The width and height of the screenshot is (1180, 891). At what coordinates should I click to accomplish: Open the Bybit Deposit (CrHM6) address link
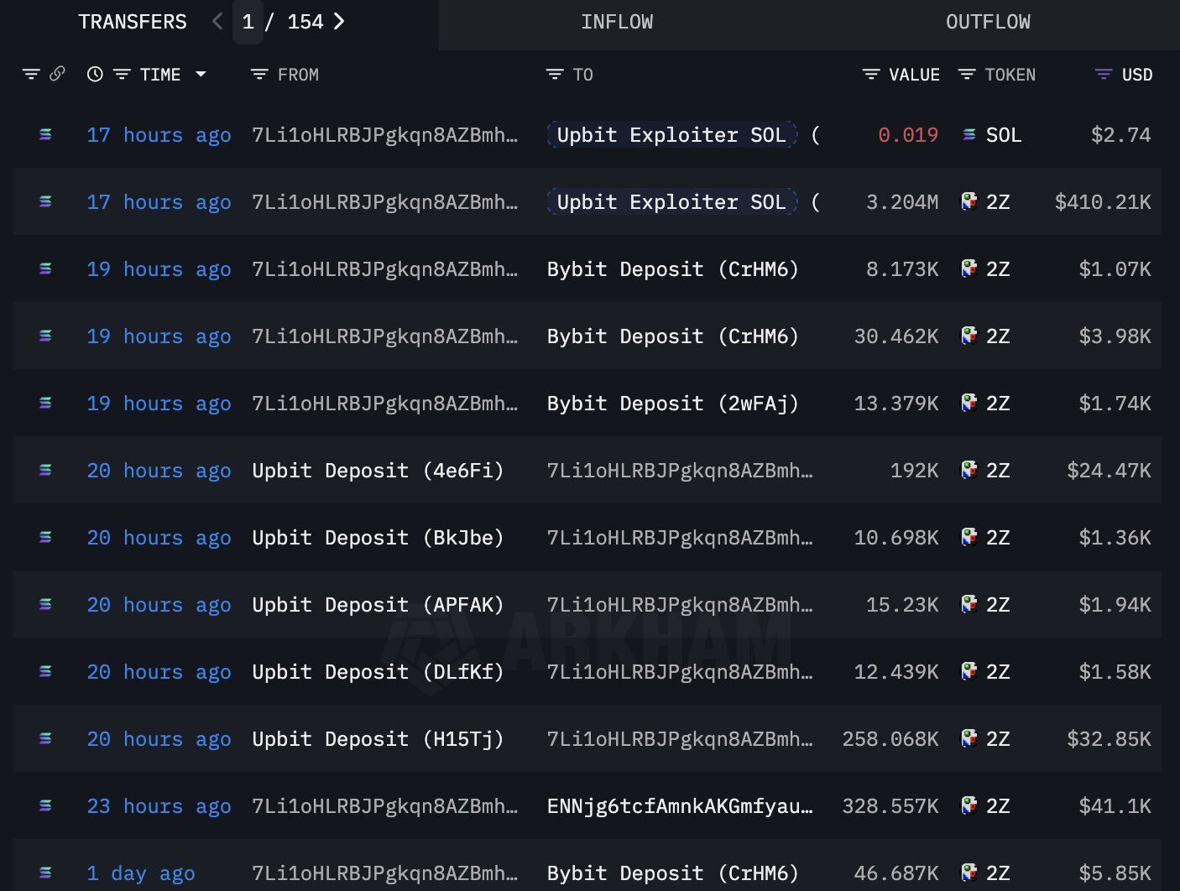(x=671, y=268)
